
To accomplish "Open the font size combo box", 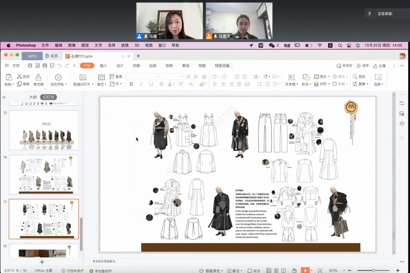I will click(x=172, y=76).
